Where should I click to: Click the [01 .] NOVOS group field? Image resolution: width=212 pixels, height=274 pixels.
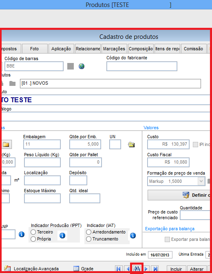coord(110,83)
